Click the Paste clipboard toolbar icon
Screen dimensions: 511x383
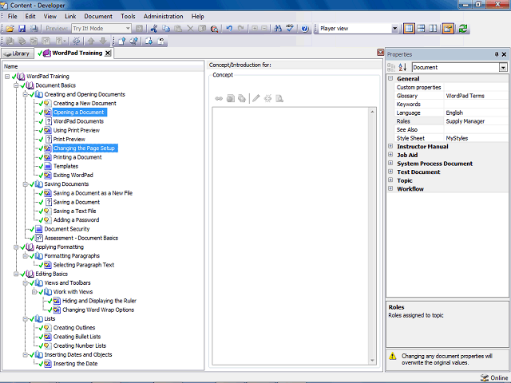pos(178,29)
